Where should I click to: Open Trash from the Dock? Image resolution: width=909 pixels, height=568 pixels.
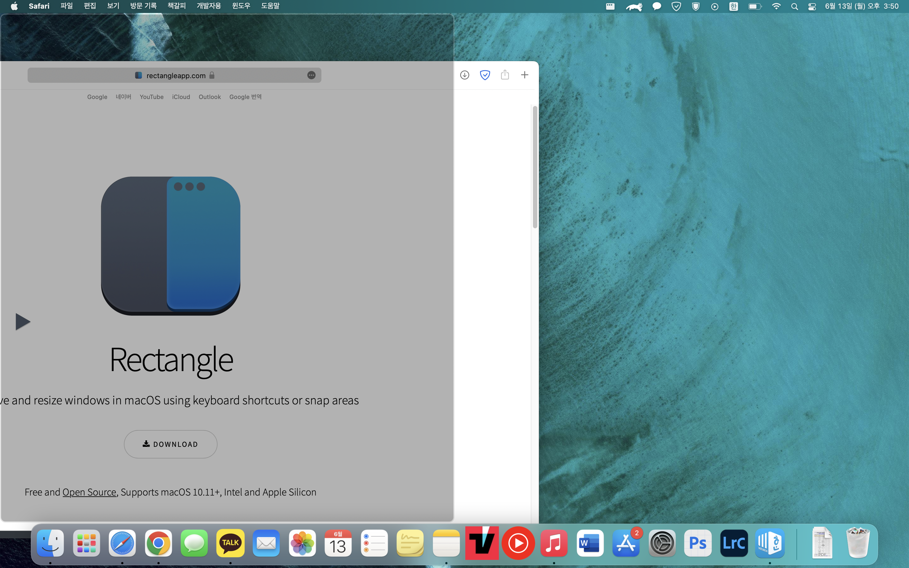tap(858, 543)
